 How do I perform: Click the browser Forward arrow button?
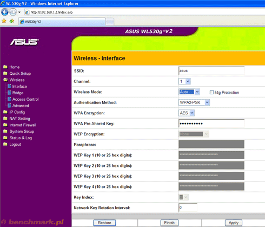coord(13,12)
